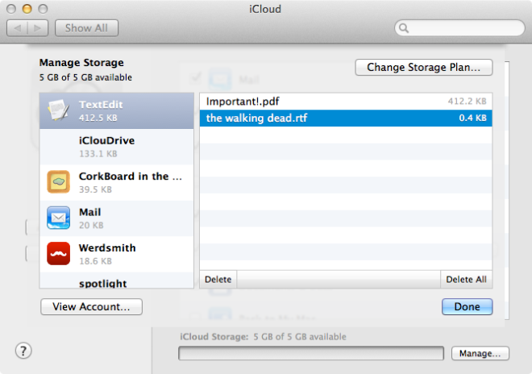The height and width of the screenshot is (374, 532).
Task: Select the Werdsmith mustache icon
Action: 58,254
